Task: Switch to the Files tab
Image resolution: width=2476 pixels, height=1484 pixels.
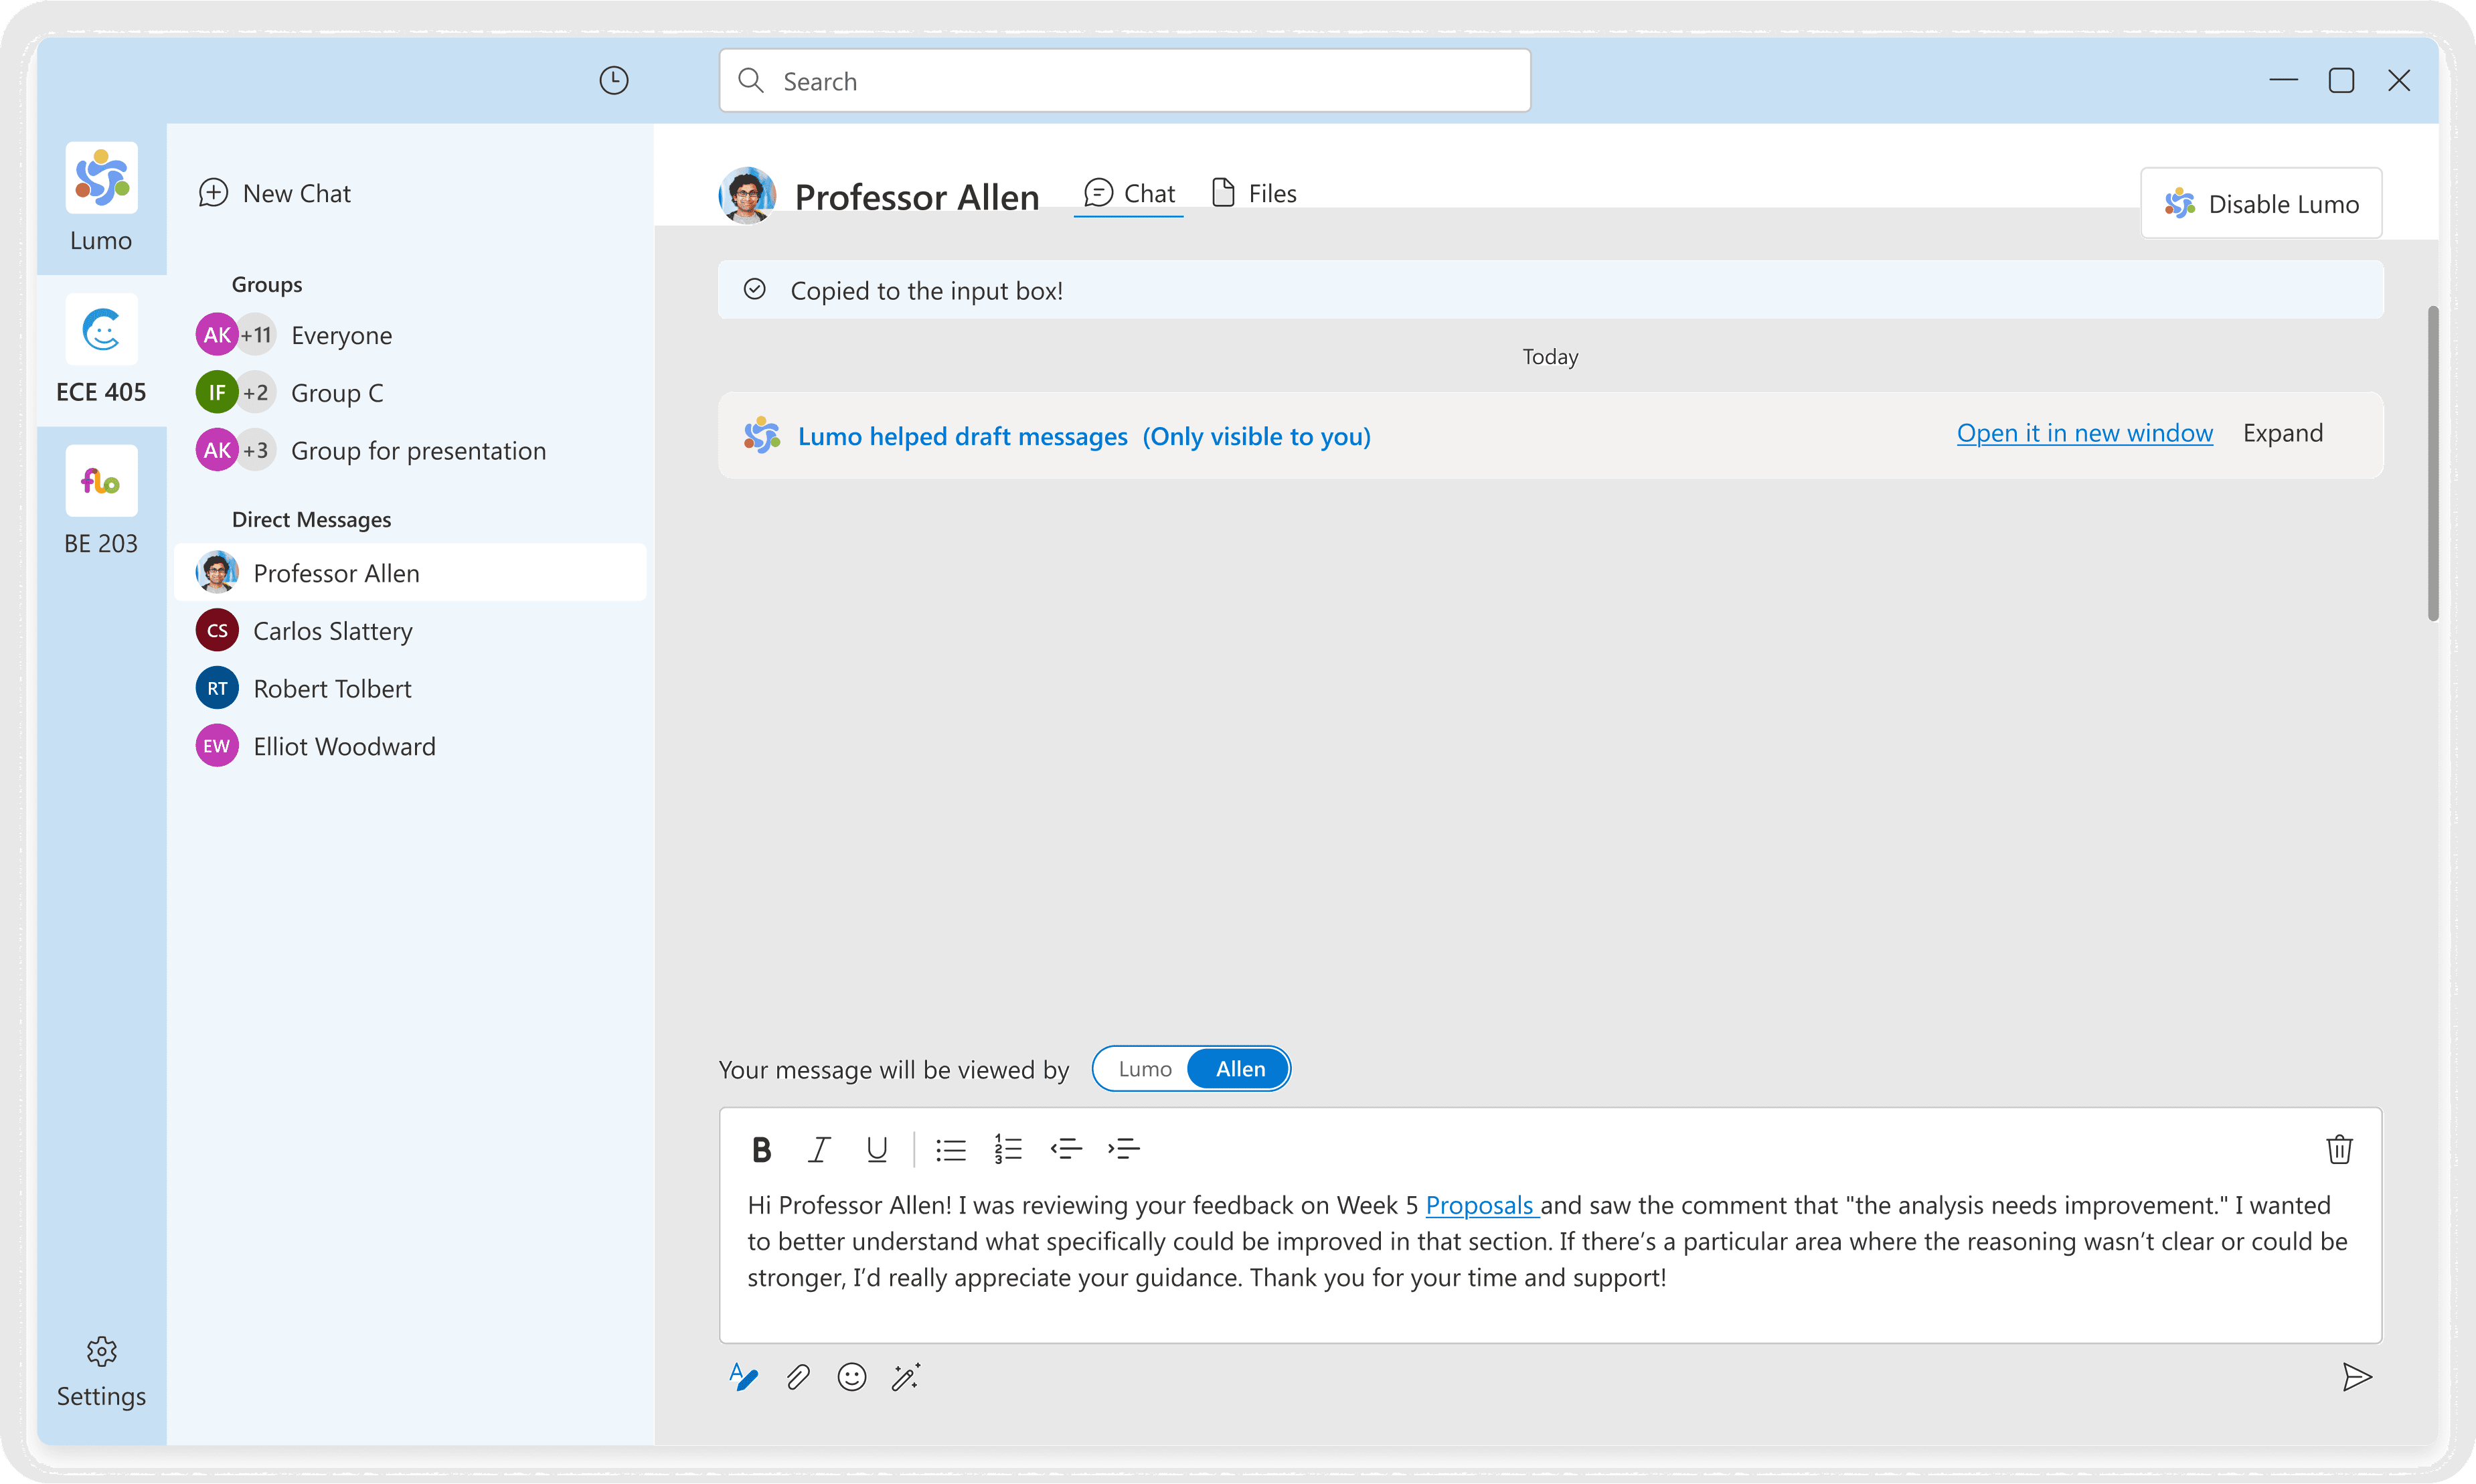Action: click(x=1254, y=193)
